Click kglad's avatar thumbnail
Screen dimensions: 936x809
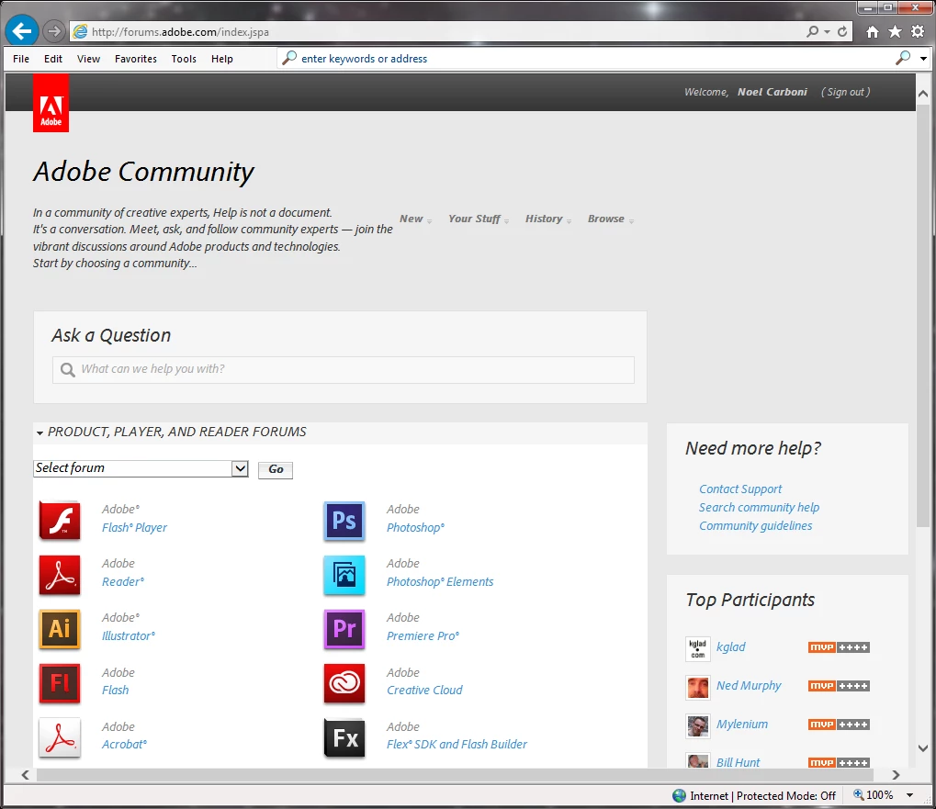tap(698, 648)
